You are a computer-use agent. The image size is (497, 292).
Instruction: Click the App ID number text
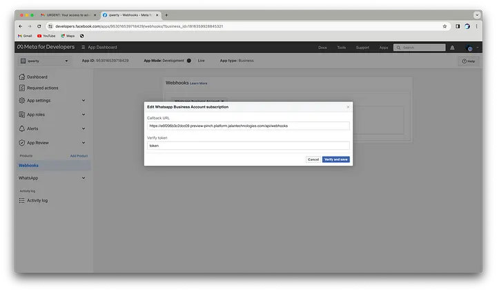[113, 61]
